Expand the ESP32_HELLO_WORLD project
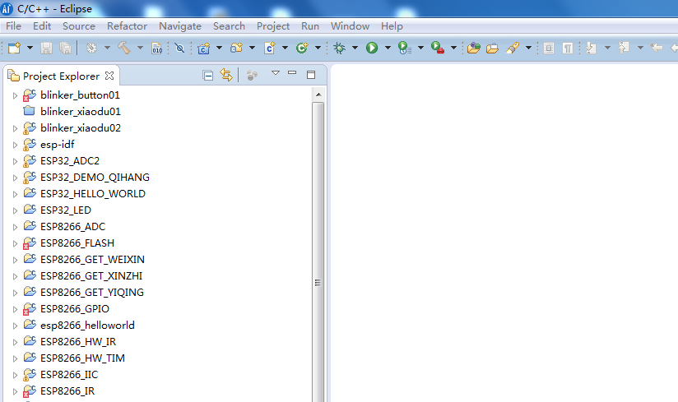Viewport: 678px width, 402px height. click(15, 194)
